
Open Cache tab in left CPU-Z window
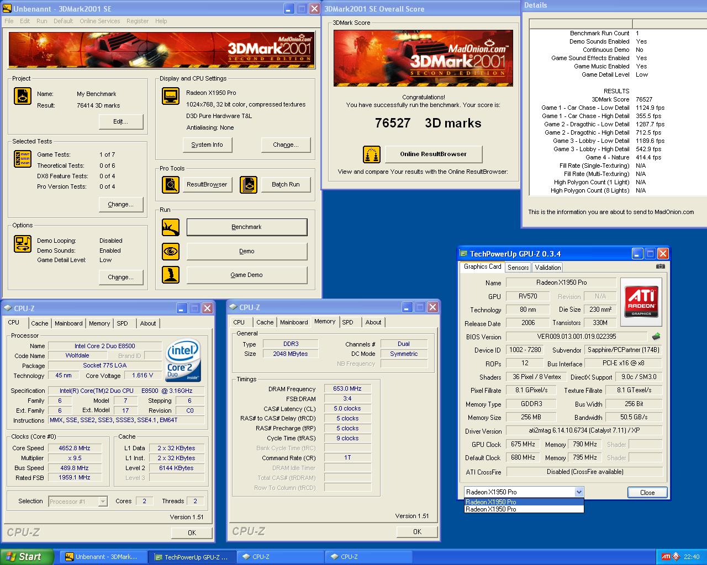pyautogui.click(x=39, y=323)
